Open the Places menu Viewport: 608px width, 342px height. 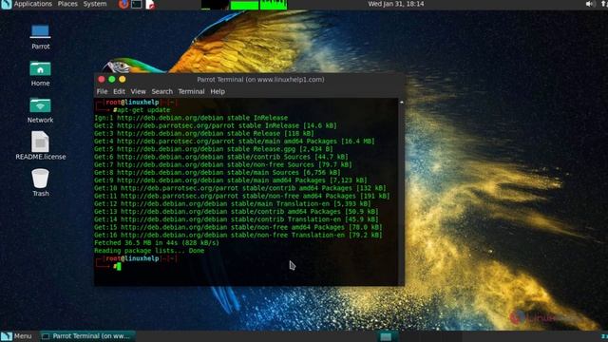[67, 4]
